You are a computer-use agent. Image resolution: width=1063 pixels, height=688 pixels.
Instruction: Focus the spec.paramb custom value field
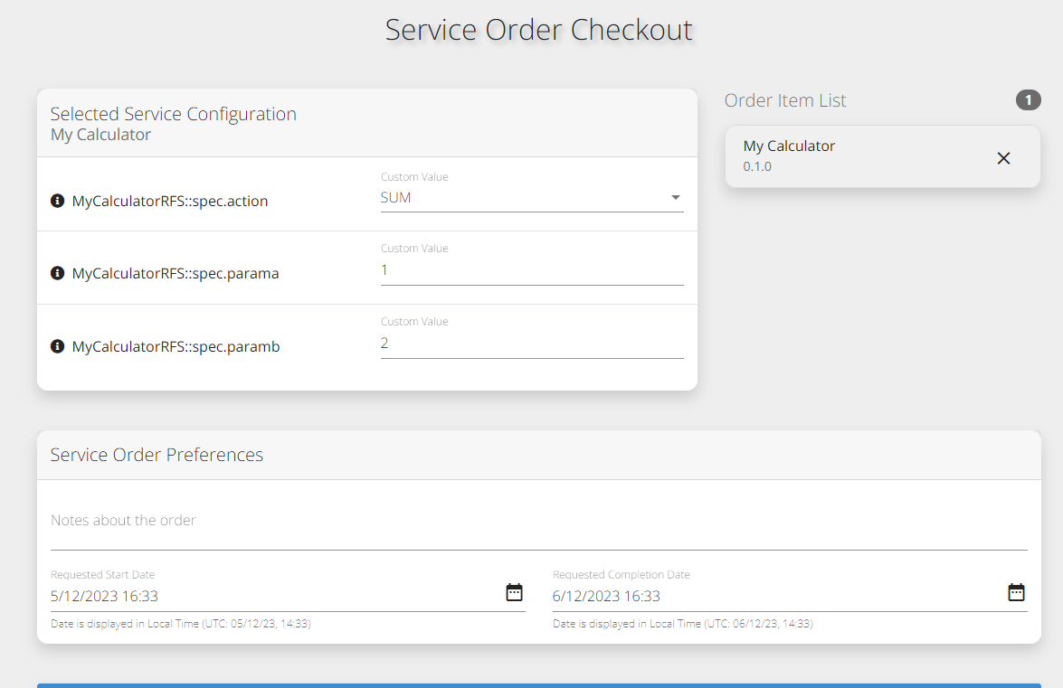(x=531, y=344)
